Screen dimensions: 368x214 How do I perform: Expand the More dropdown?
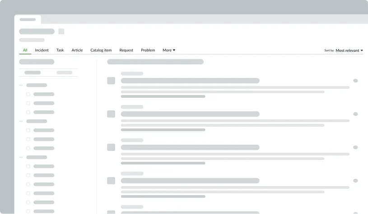169,50
